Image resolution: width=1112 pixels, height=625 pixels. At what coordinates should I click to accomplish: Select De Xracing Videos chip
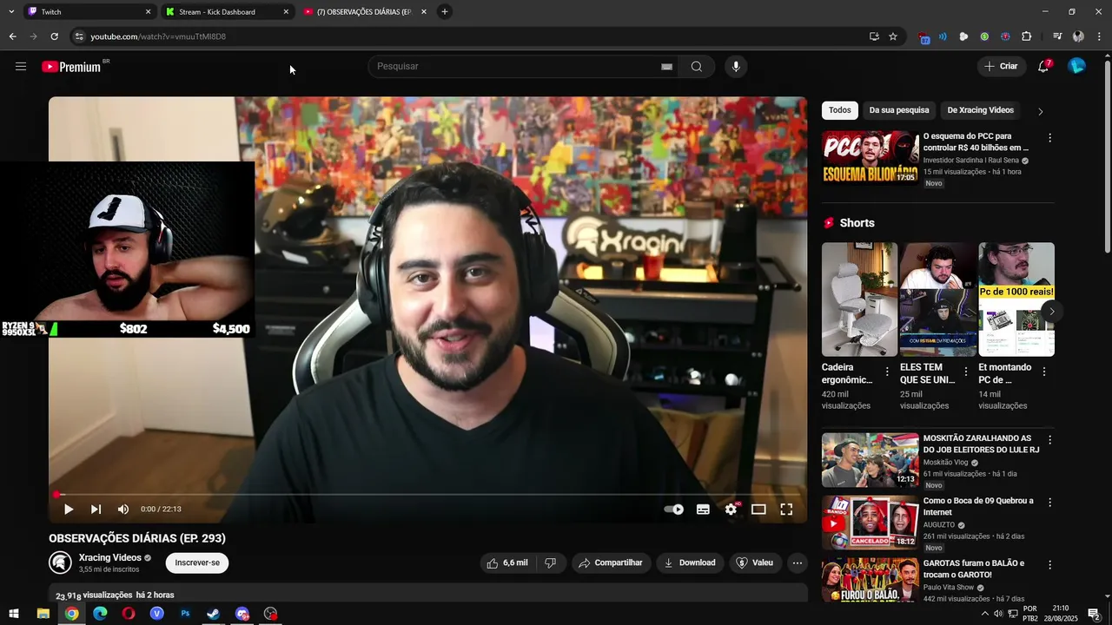pos(981,110)
